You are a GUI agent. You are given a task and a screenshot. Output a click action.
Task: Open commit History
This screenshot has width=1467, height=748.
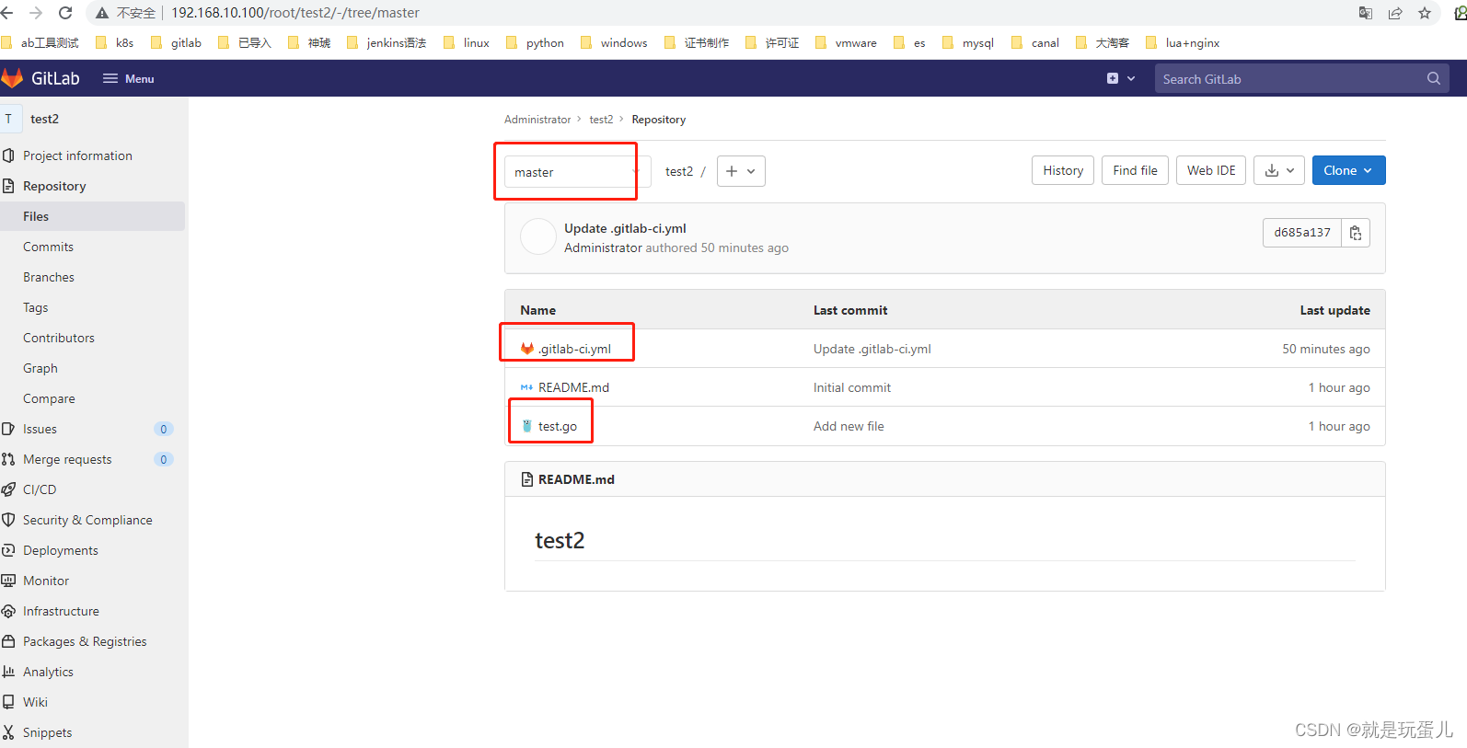tap(1063, 170)
